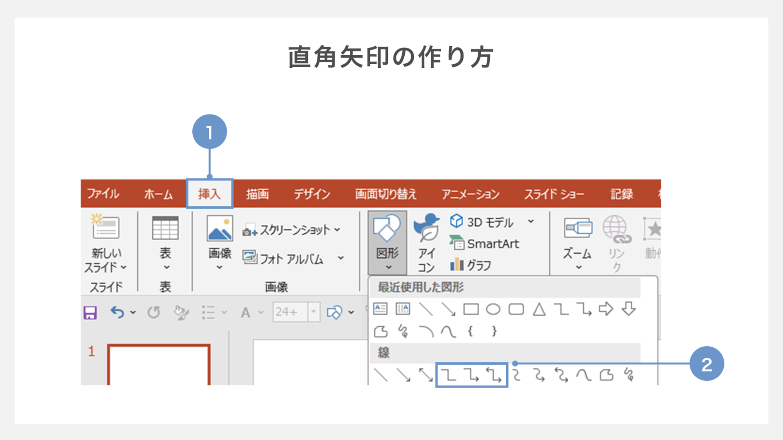Select straight line in the 線 section
The height and width of the screenshot is (440, 783).
pyautogui.click(x=381, y=375)
